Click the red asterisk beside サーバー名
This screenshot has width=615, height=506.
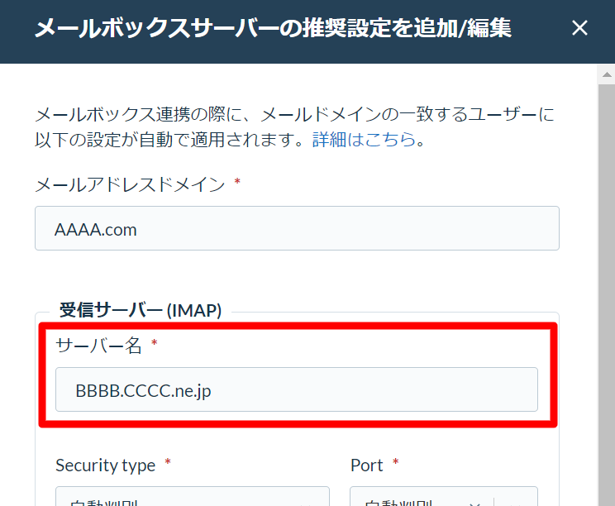click(154, 342)
